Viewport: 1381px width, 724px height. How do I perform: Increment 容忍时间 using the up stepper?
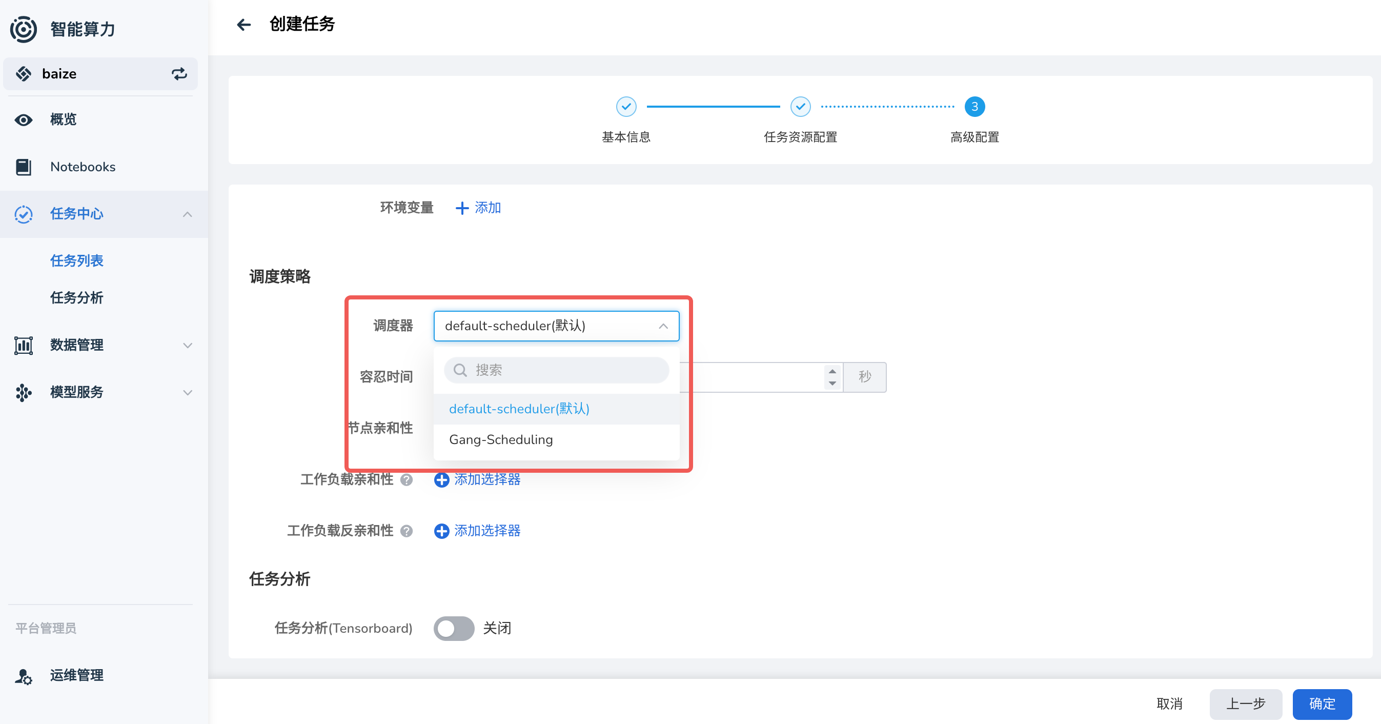(831, 371)
